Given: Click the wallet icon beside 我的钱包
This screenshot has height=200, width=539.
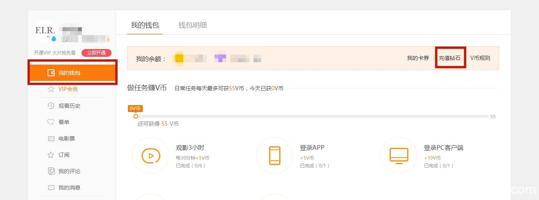Looking at the screenshot, I should 51,73.
